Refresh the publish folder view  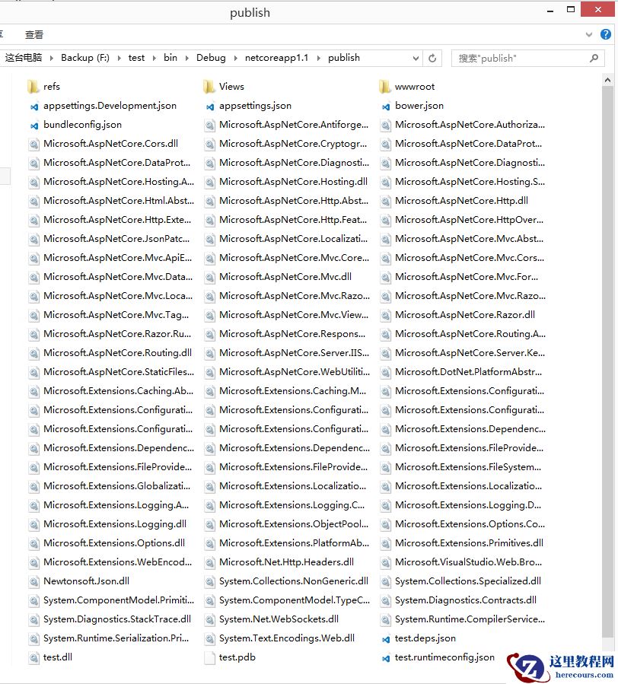[432, 58]
